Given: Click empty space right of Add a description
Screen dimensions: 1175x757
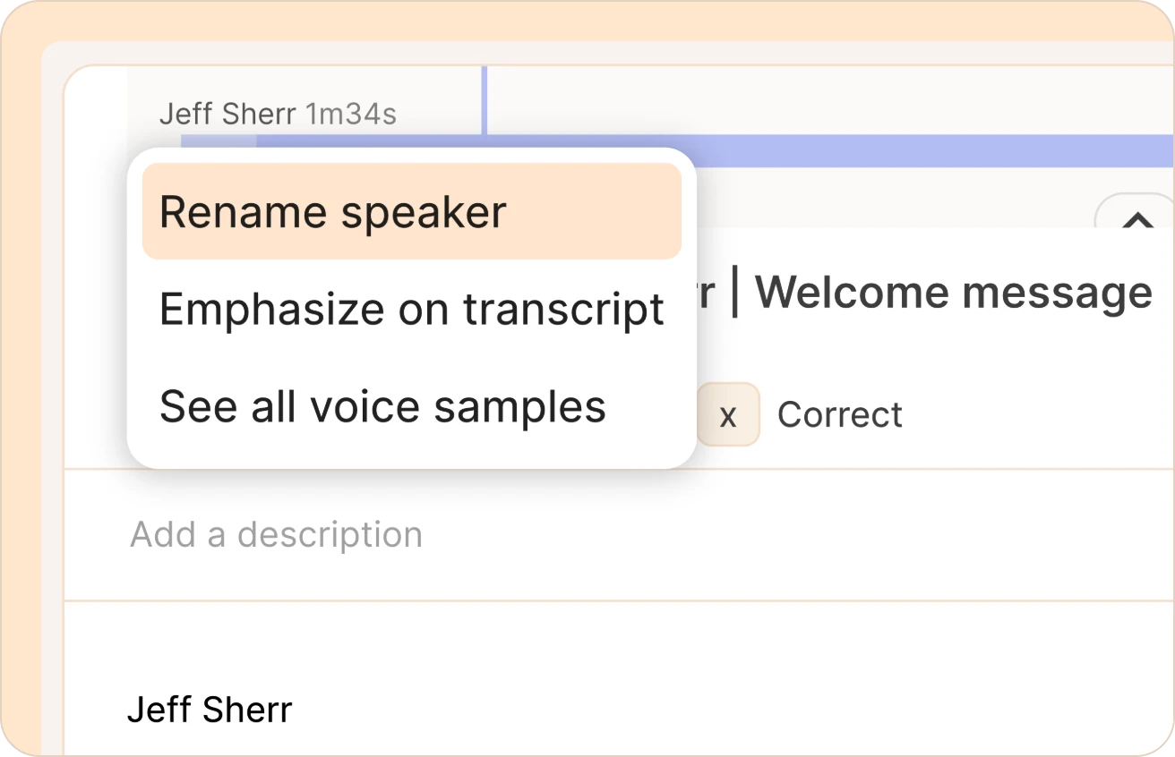Looking at the screenshot, I should 797,535.
